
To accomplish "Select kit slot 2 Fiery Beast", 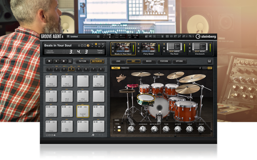I will 149,49.
